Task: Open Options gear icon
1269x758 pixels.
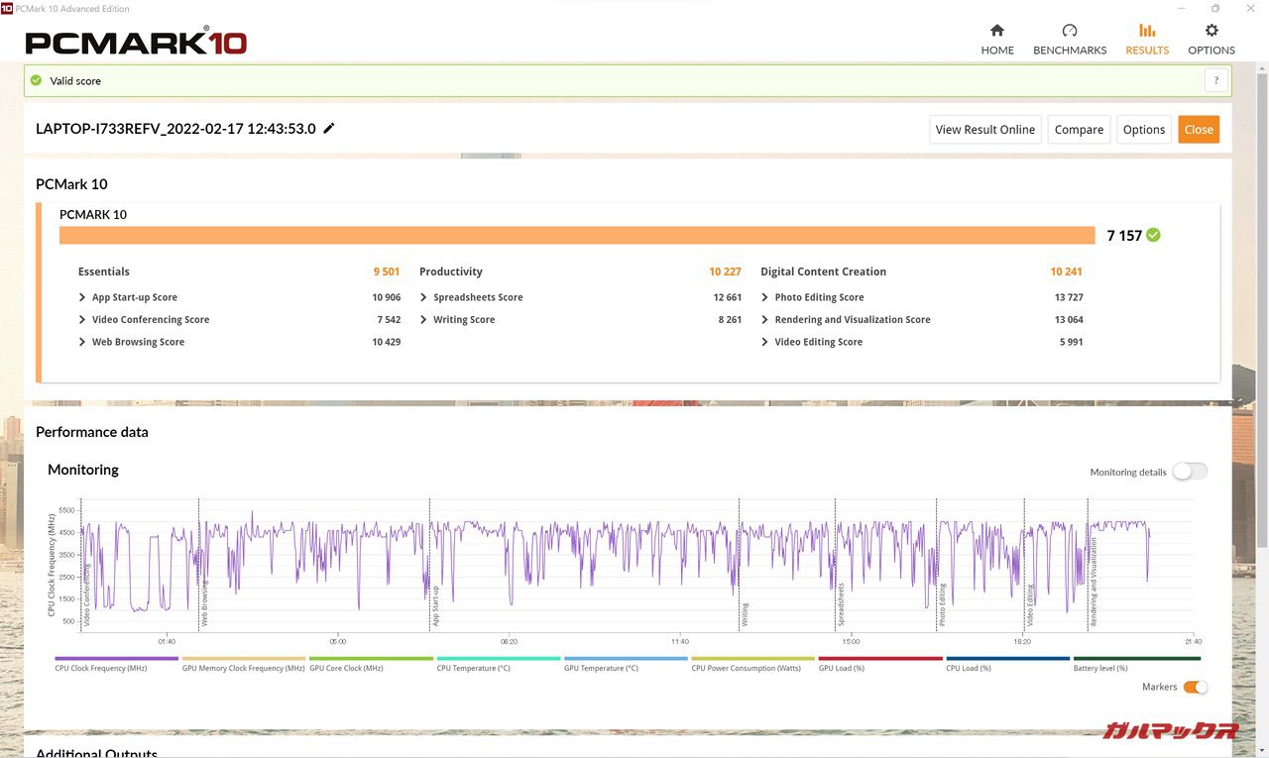Action: (1211, 31)
